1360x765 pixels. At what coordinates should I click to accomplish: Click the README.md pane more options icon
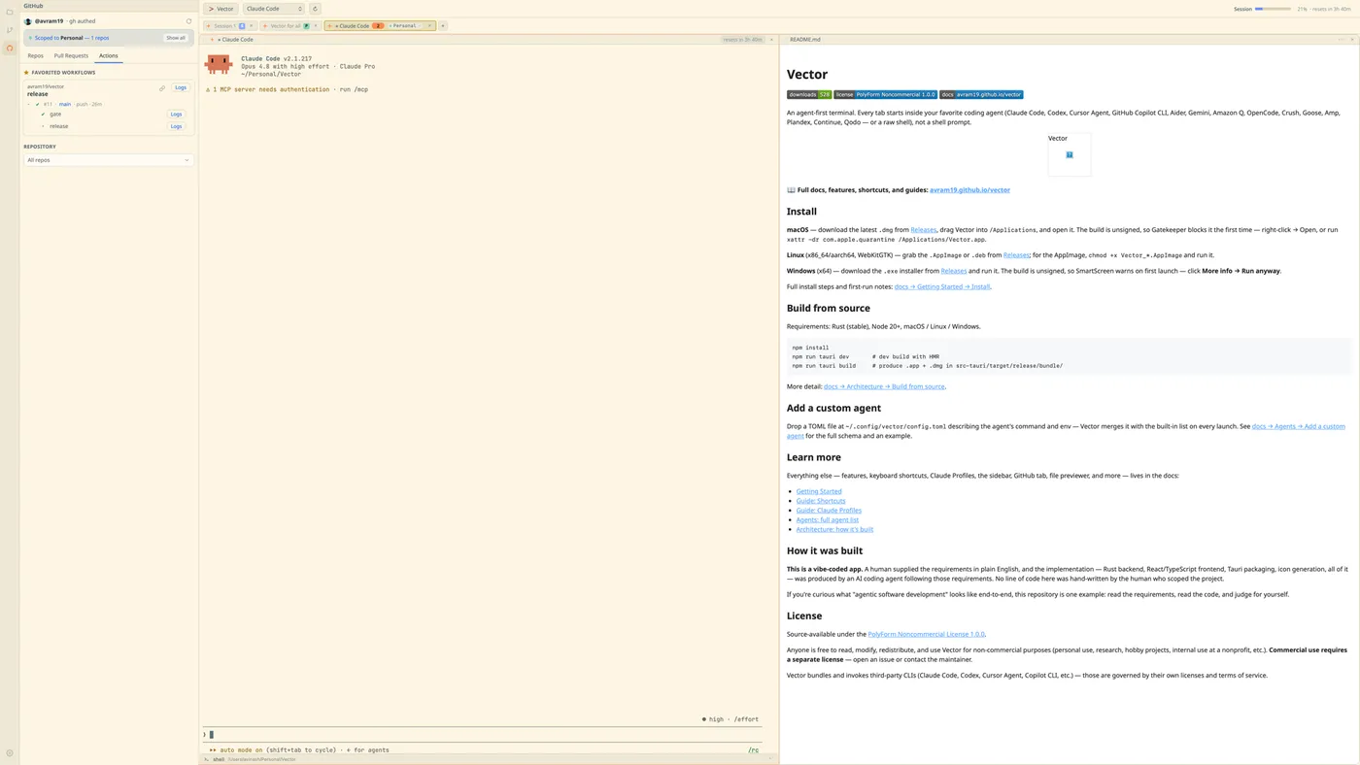click(x=1342, y=40)
